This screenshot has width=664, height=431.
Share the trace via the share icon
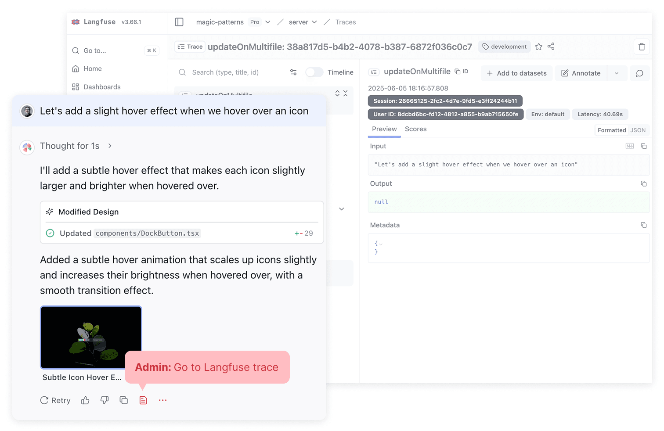click(x=551, y=47)
